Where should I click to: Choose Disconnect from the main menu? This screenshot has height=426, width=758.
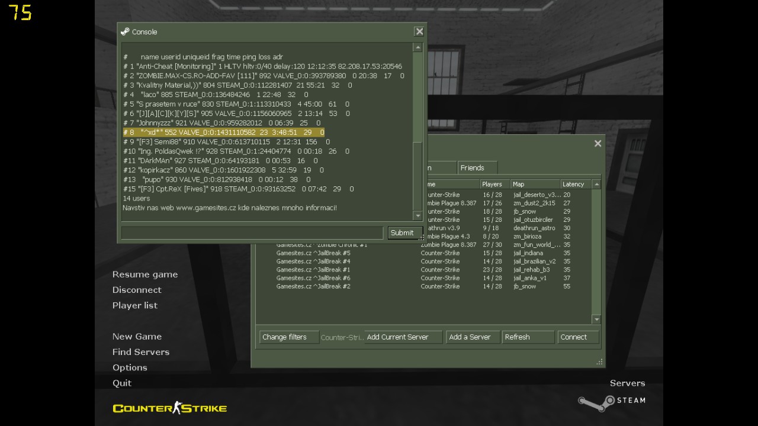[137, 290]
